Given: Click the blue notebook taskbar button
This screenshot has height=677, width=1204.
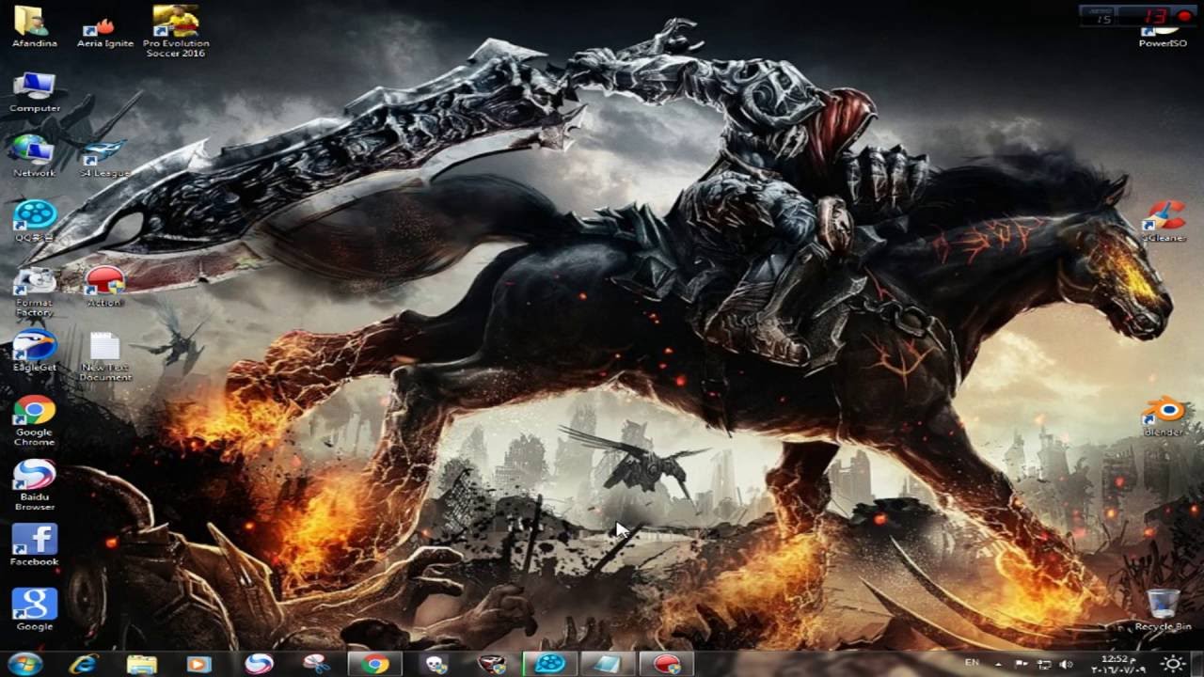Looking at the screenshot, I should (608, 664).
